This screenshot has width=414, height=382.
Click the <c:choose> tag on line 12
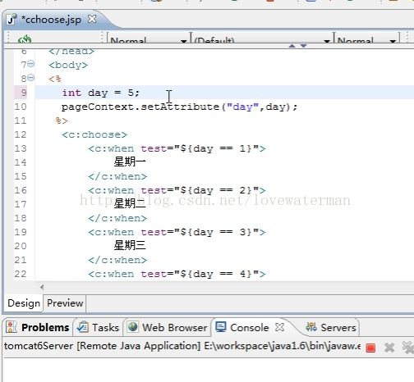click(94, 134)
